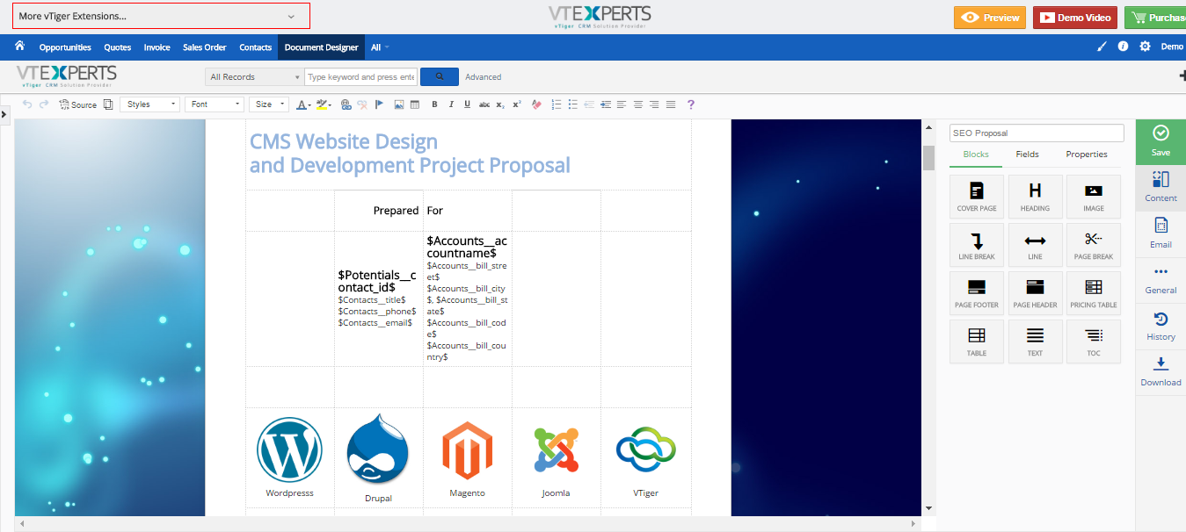Image resolution: width=1186 pixels, height=532 pixels.
Task: Increase the paragraph indent
Action: click(606, 104)
